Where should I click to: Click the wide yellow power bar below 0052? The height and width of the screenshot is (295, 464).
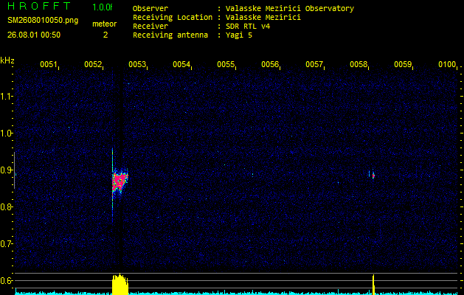[120, 285]
